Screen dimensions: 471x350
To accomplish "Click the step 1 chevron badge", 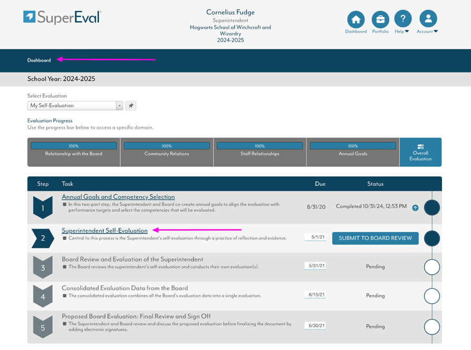I will coord(43,207).
